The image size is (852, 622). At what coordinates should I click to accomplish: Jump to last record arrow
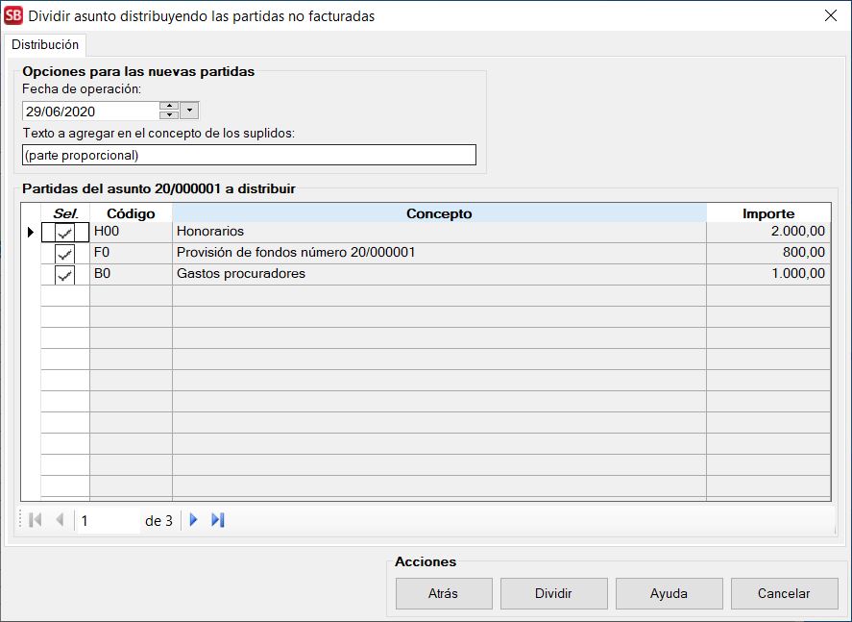[x=218, y=520]
